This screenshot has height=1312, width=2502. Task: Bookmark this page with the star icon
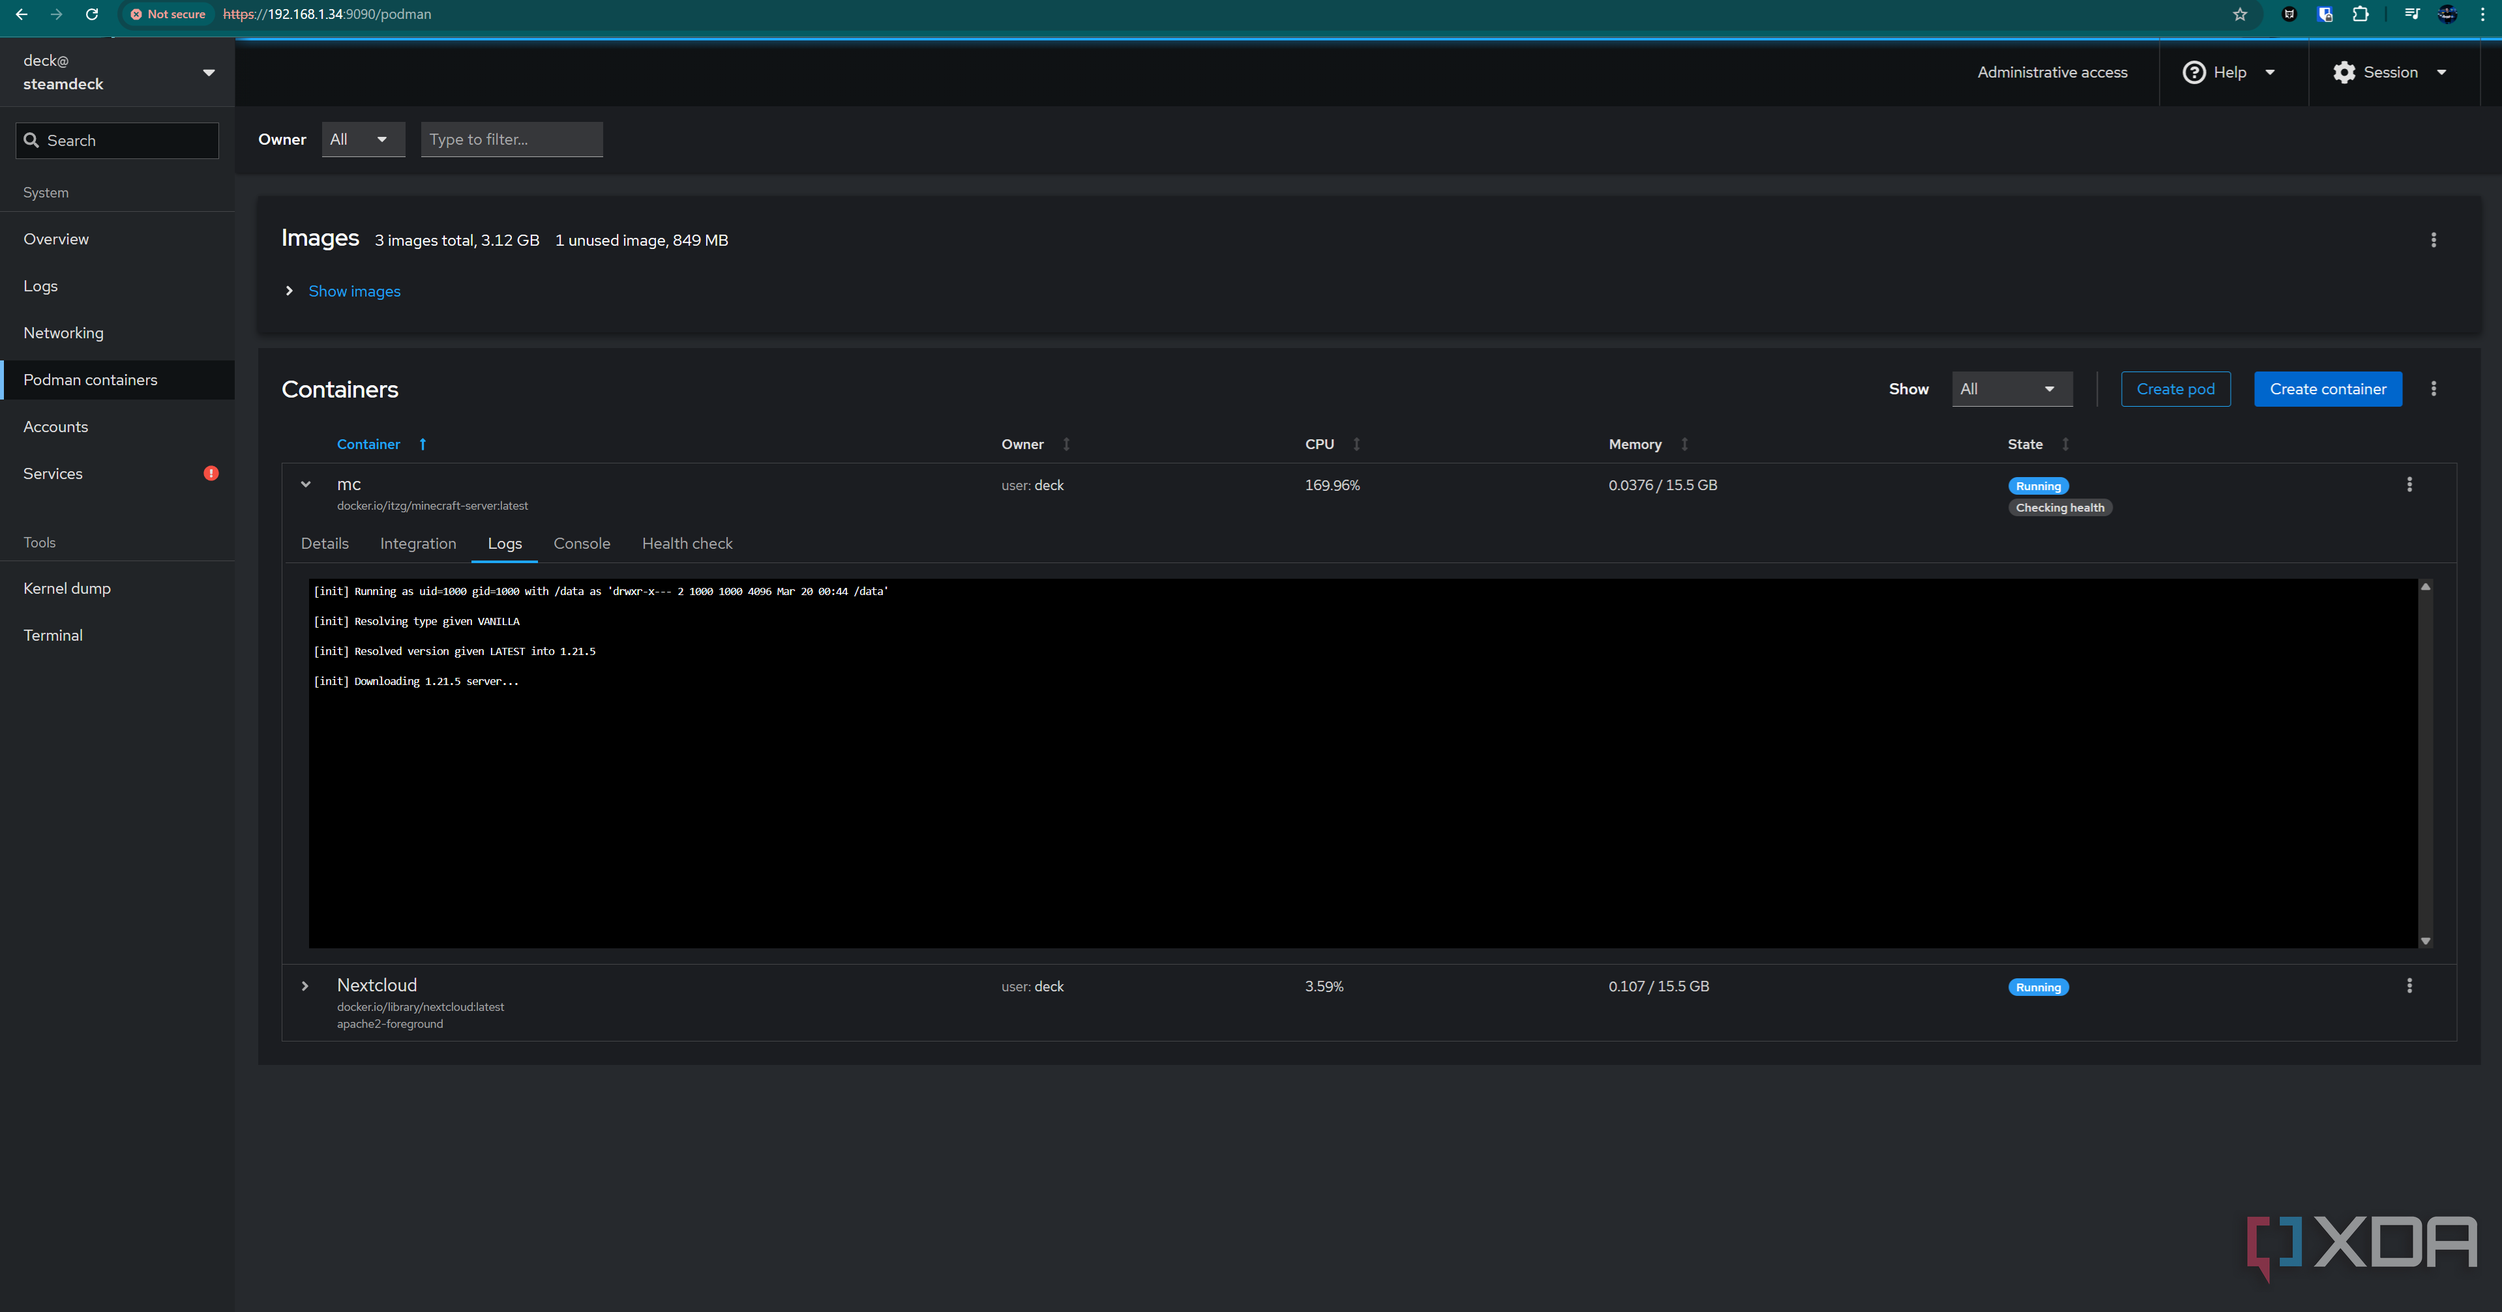[x=2240, y=14]
